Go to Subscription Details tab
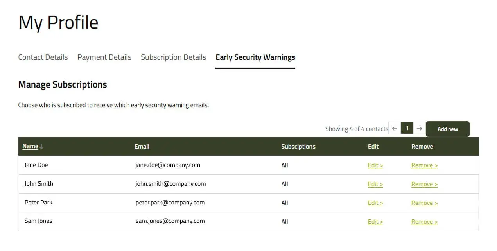Screen dimensions: 497x251 tap(173, 57)
